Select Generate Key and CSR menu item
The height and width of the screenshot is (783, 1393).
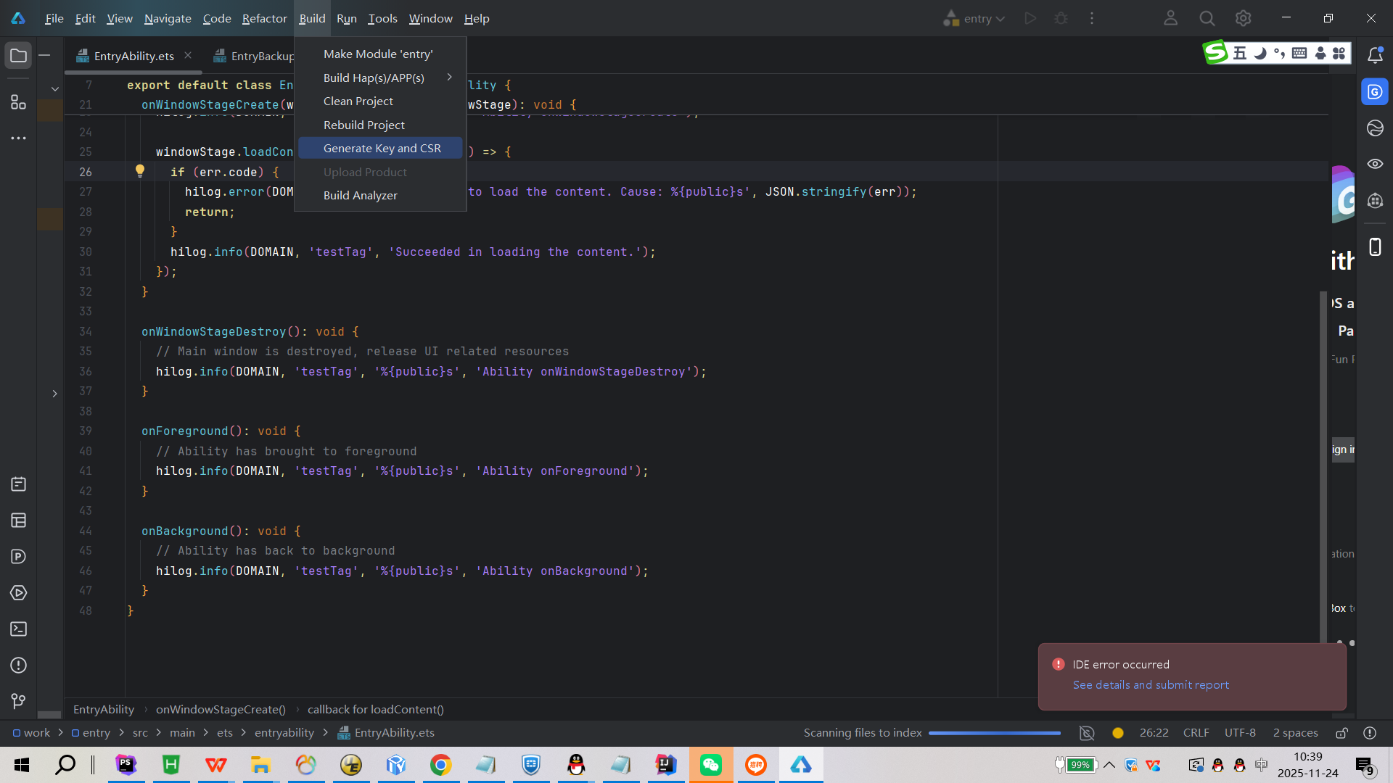tap(382, 148)
